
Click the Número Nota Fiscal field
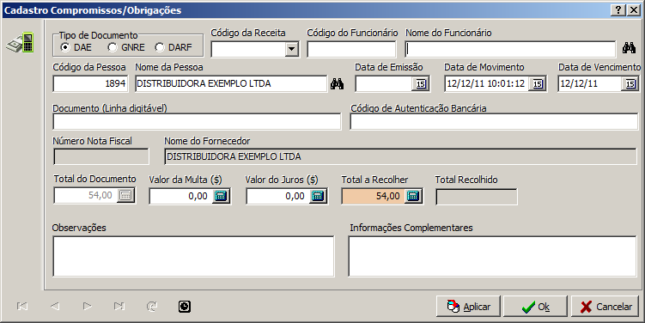pyautogui.click(x=101, y=156)
